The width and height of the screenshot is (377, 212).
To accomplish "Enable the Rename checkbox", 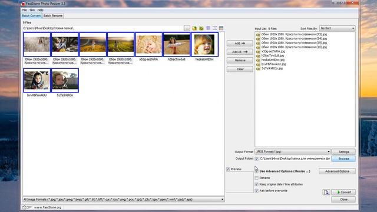I will [257, 178].
